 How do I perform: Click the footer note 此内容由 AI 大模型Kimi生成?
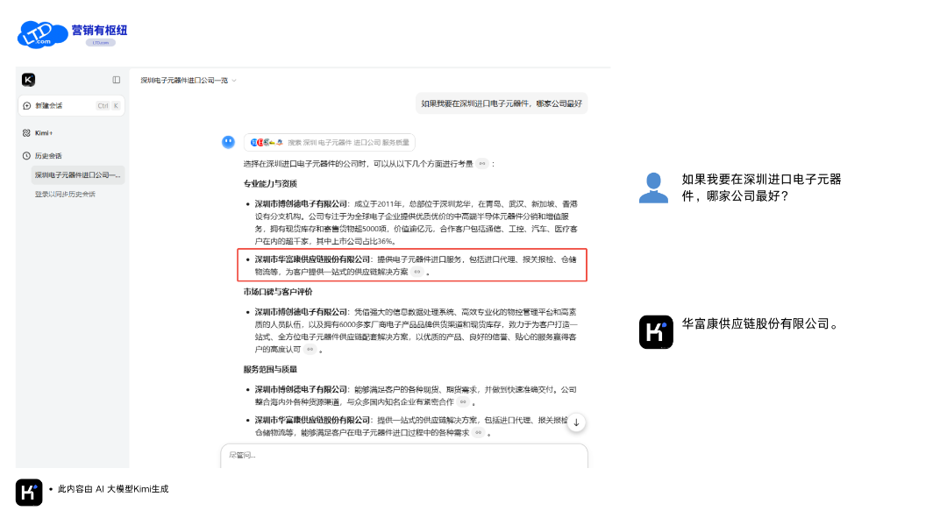[x=113, y=489]
